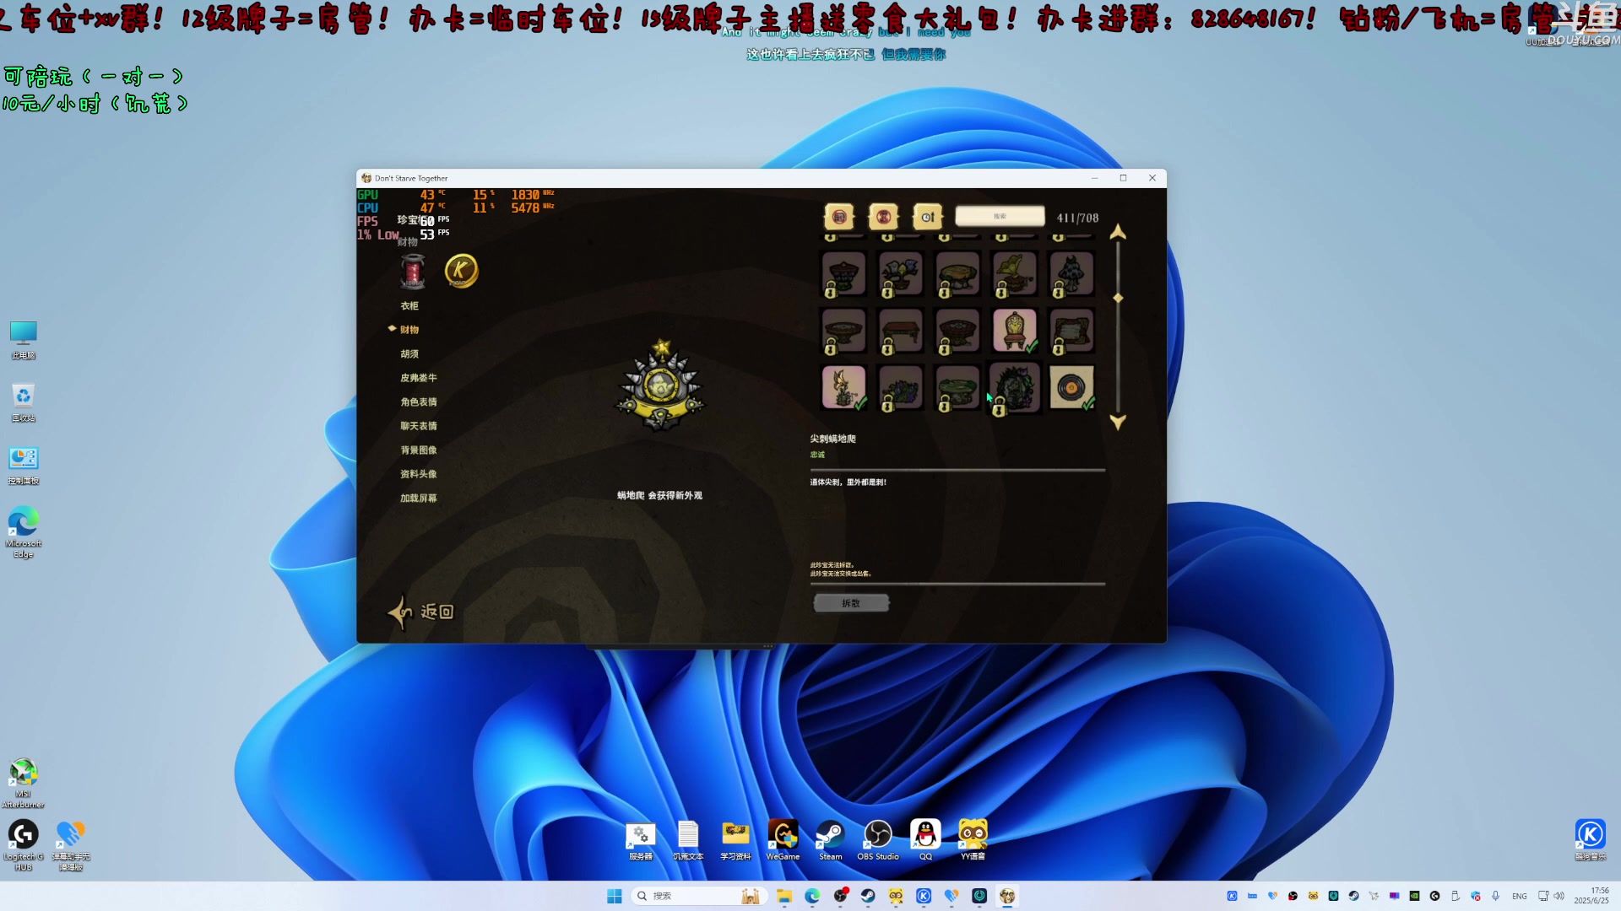Open Edge from the taskbar
Image resolution: width=1621 pixels, height=911 pixels.
812,896
